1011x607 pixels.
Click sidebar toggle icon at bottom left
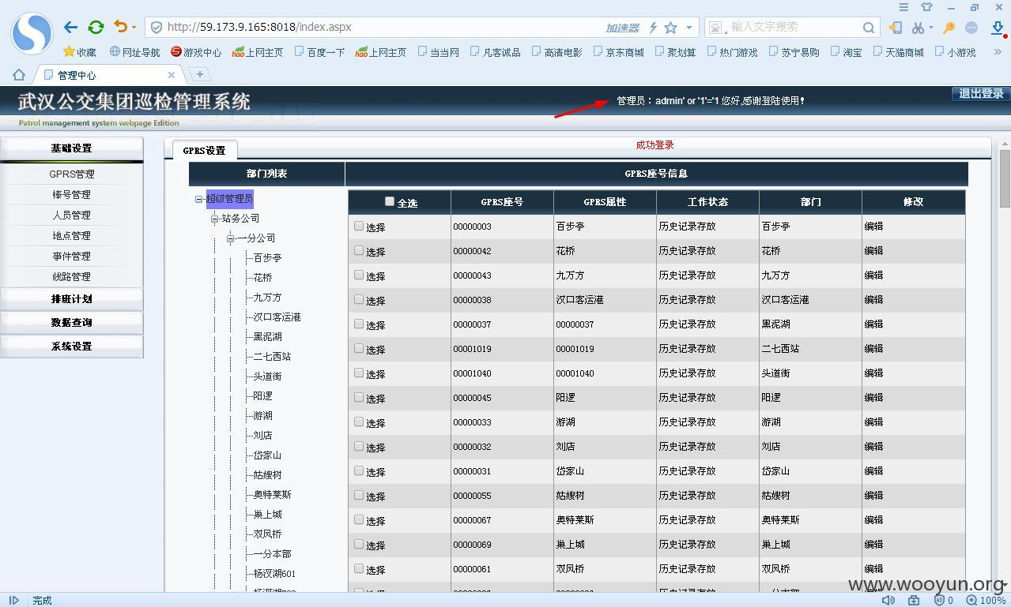13,600
